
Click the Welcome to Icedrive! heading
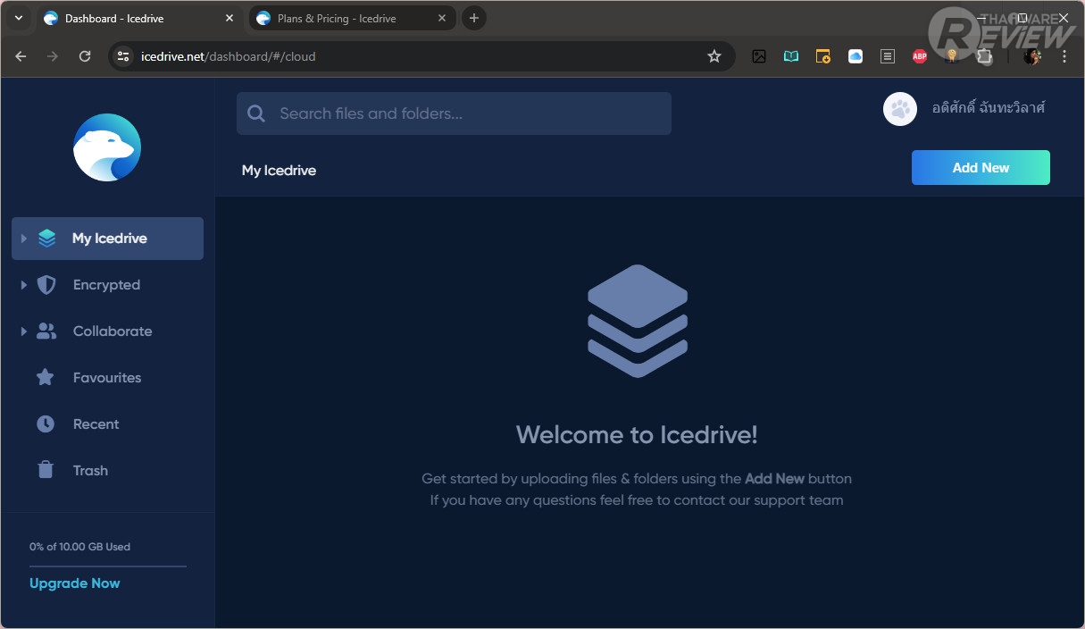tap(637, 435)
